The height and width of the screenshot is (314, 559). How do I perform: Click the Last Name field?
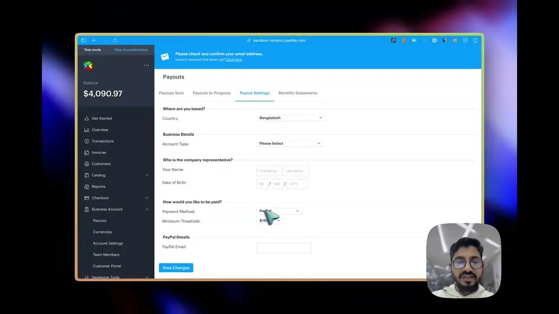click(296, 171)
